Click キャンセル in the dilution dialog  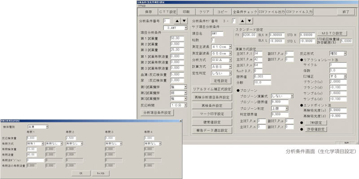(x=101, y=173)
